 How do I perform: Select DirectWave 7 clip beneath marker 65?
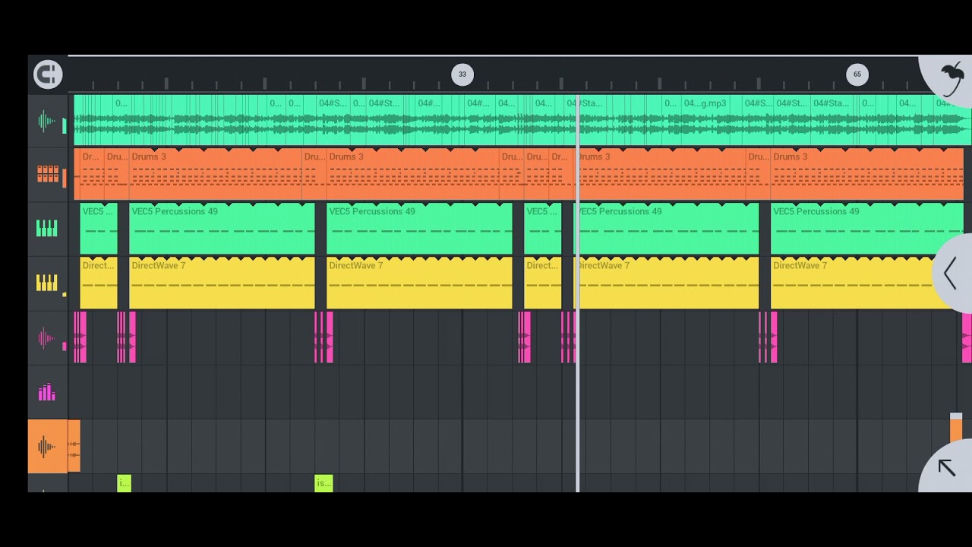pos(866,283)
